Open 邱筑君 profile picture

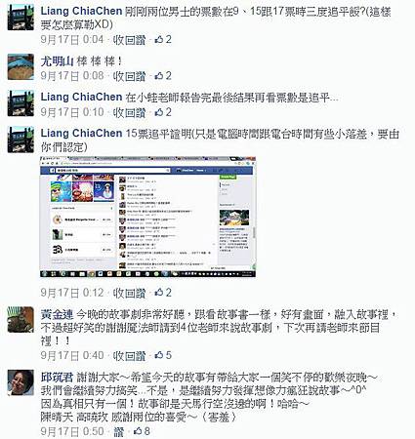coord(21,382)
